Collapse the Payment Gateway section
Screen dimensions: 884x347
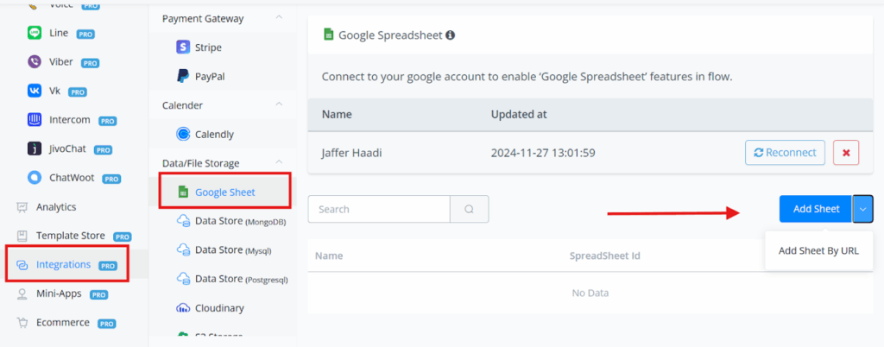click(x=279, y=18)
